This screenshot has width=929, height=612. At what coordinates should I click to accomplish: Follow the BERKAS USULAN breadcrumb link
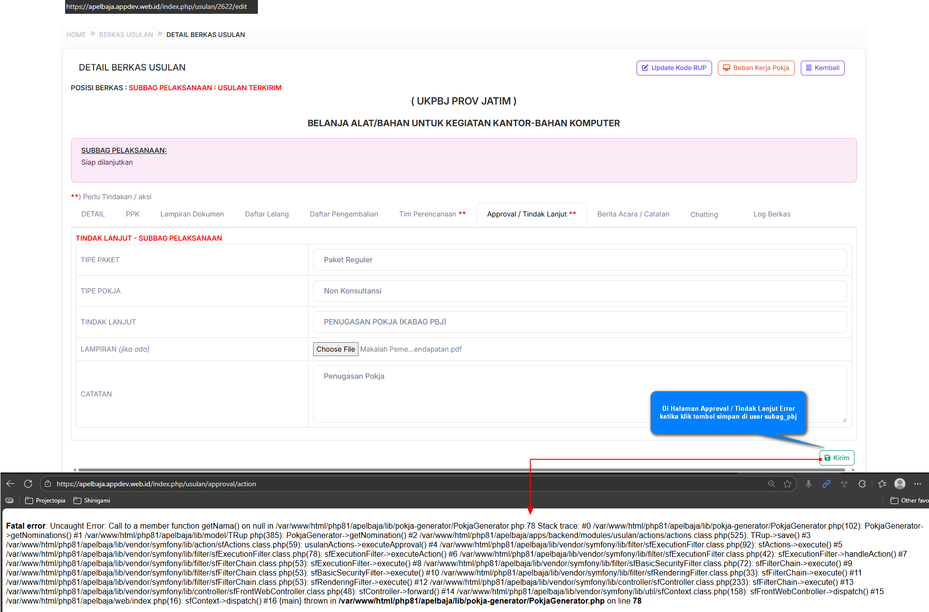point(126,35)
